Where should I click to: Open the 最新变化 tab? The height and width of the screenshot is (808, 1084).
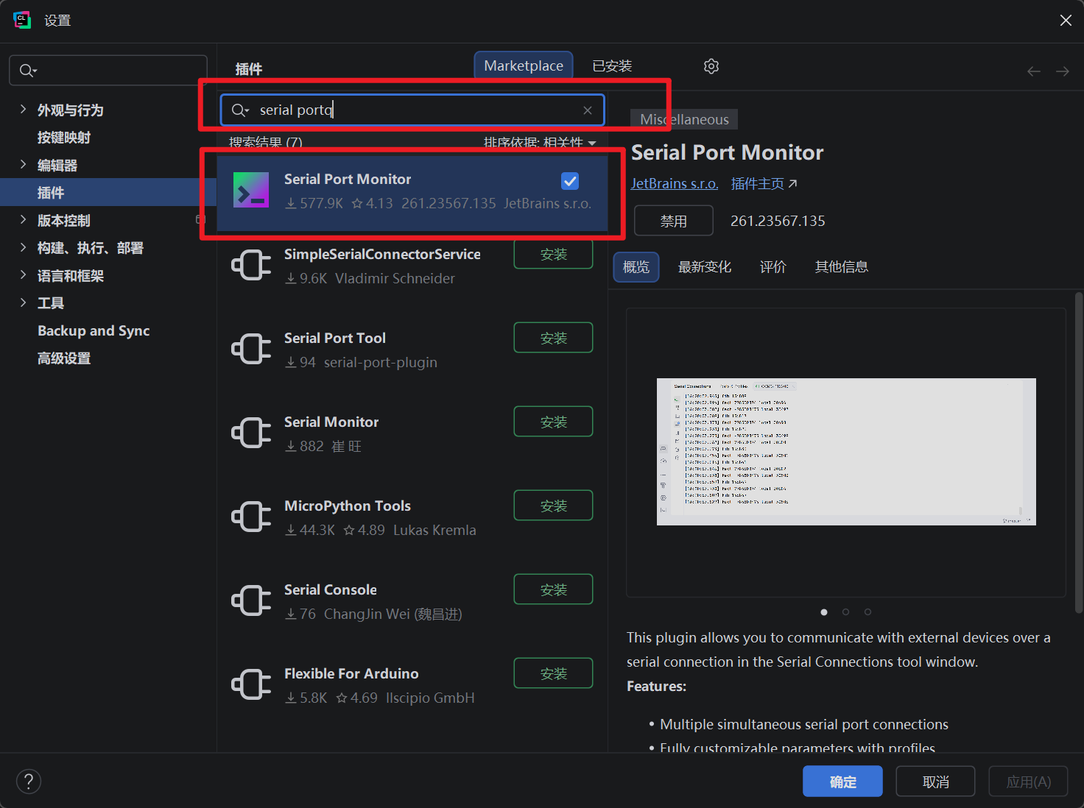[705, 267]
